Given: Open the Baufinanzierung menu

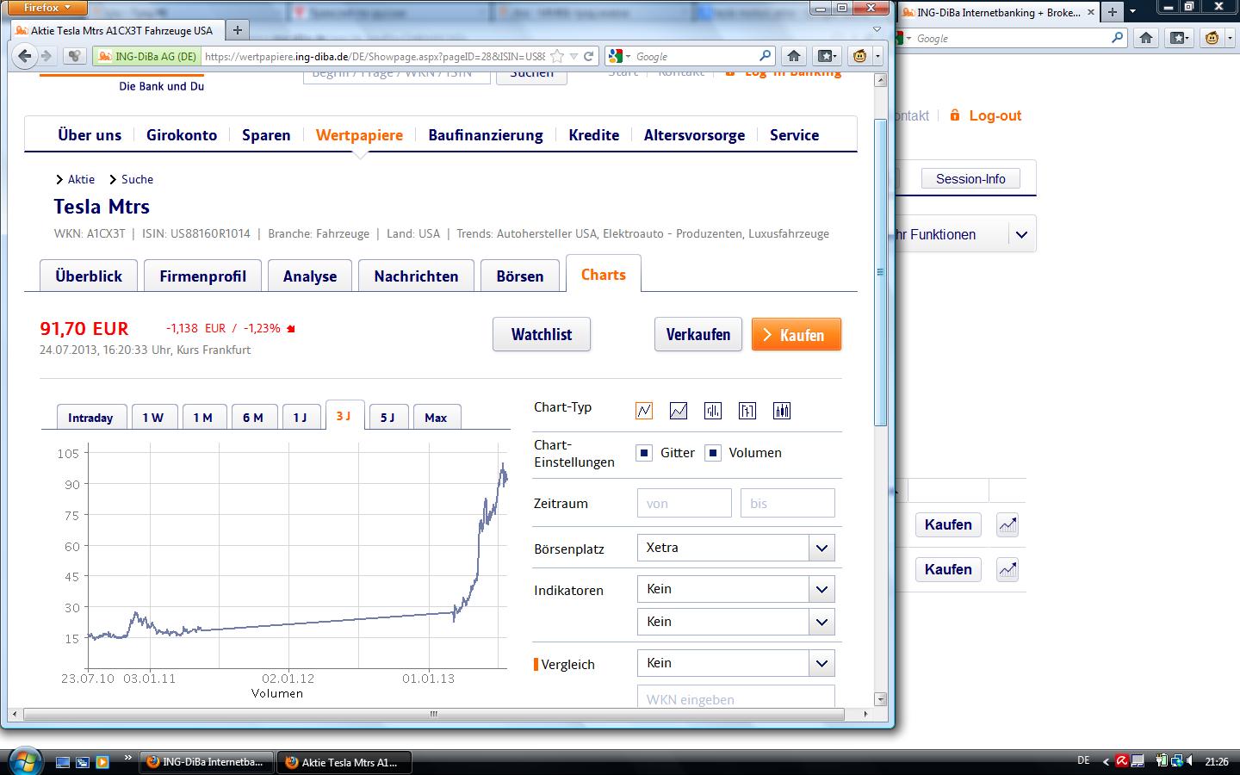Looking at the screenshot, I should click(486, 135).
